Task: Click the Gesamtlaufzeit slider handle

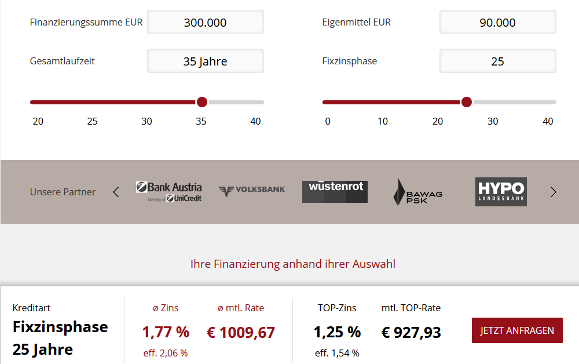Action: [x=202, y=102]
